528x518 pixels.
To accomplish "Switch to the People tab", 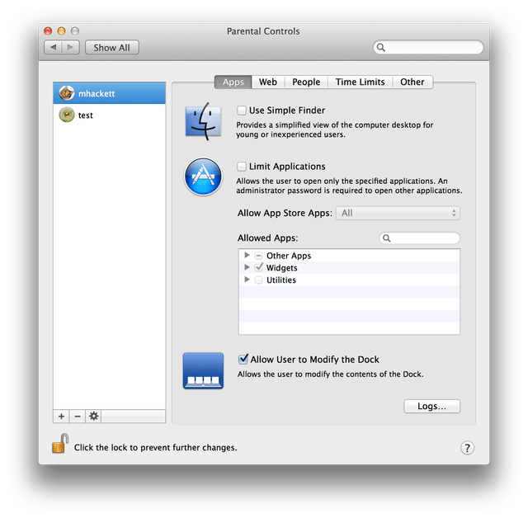I will [x=306, y=82].
